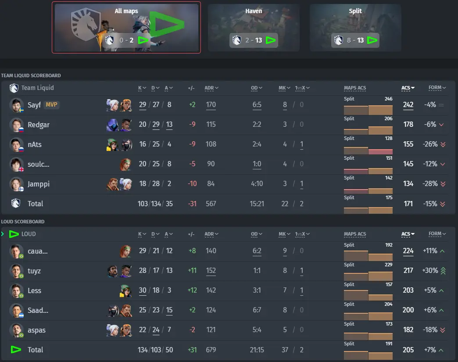Viewport: 458px width, 362px height.
Task: Sort Team Liquid scoreboard by kills column
Action: 142,88
